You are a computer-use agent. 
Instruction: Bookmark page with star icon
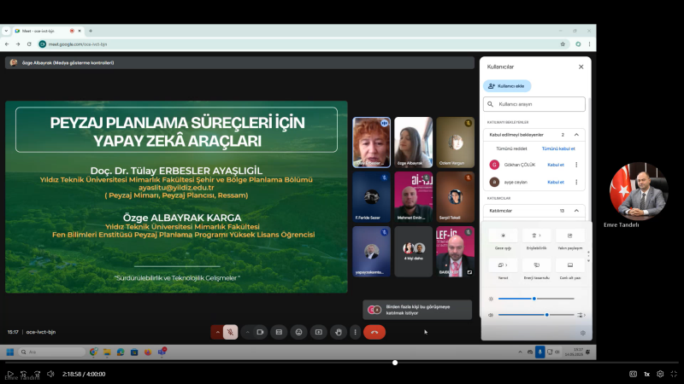563,44
